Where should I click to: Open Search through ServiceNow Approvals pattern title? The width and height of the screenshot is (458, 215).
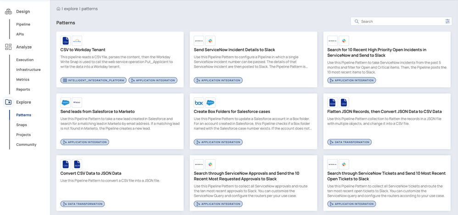(x=246, y=176)
